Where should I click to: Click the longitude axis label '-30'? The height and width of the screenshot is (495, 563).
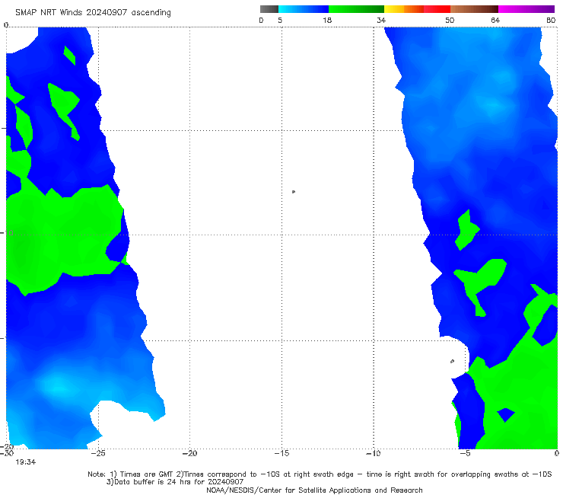tap(7, 454)
